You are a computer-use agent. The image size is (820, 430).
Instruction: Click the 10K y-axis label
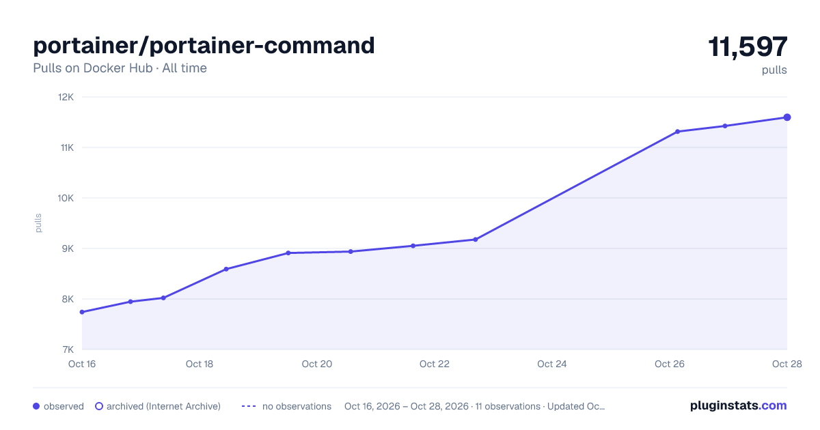pyautogui.click(x=66, y=198)
